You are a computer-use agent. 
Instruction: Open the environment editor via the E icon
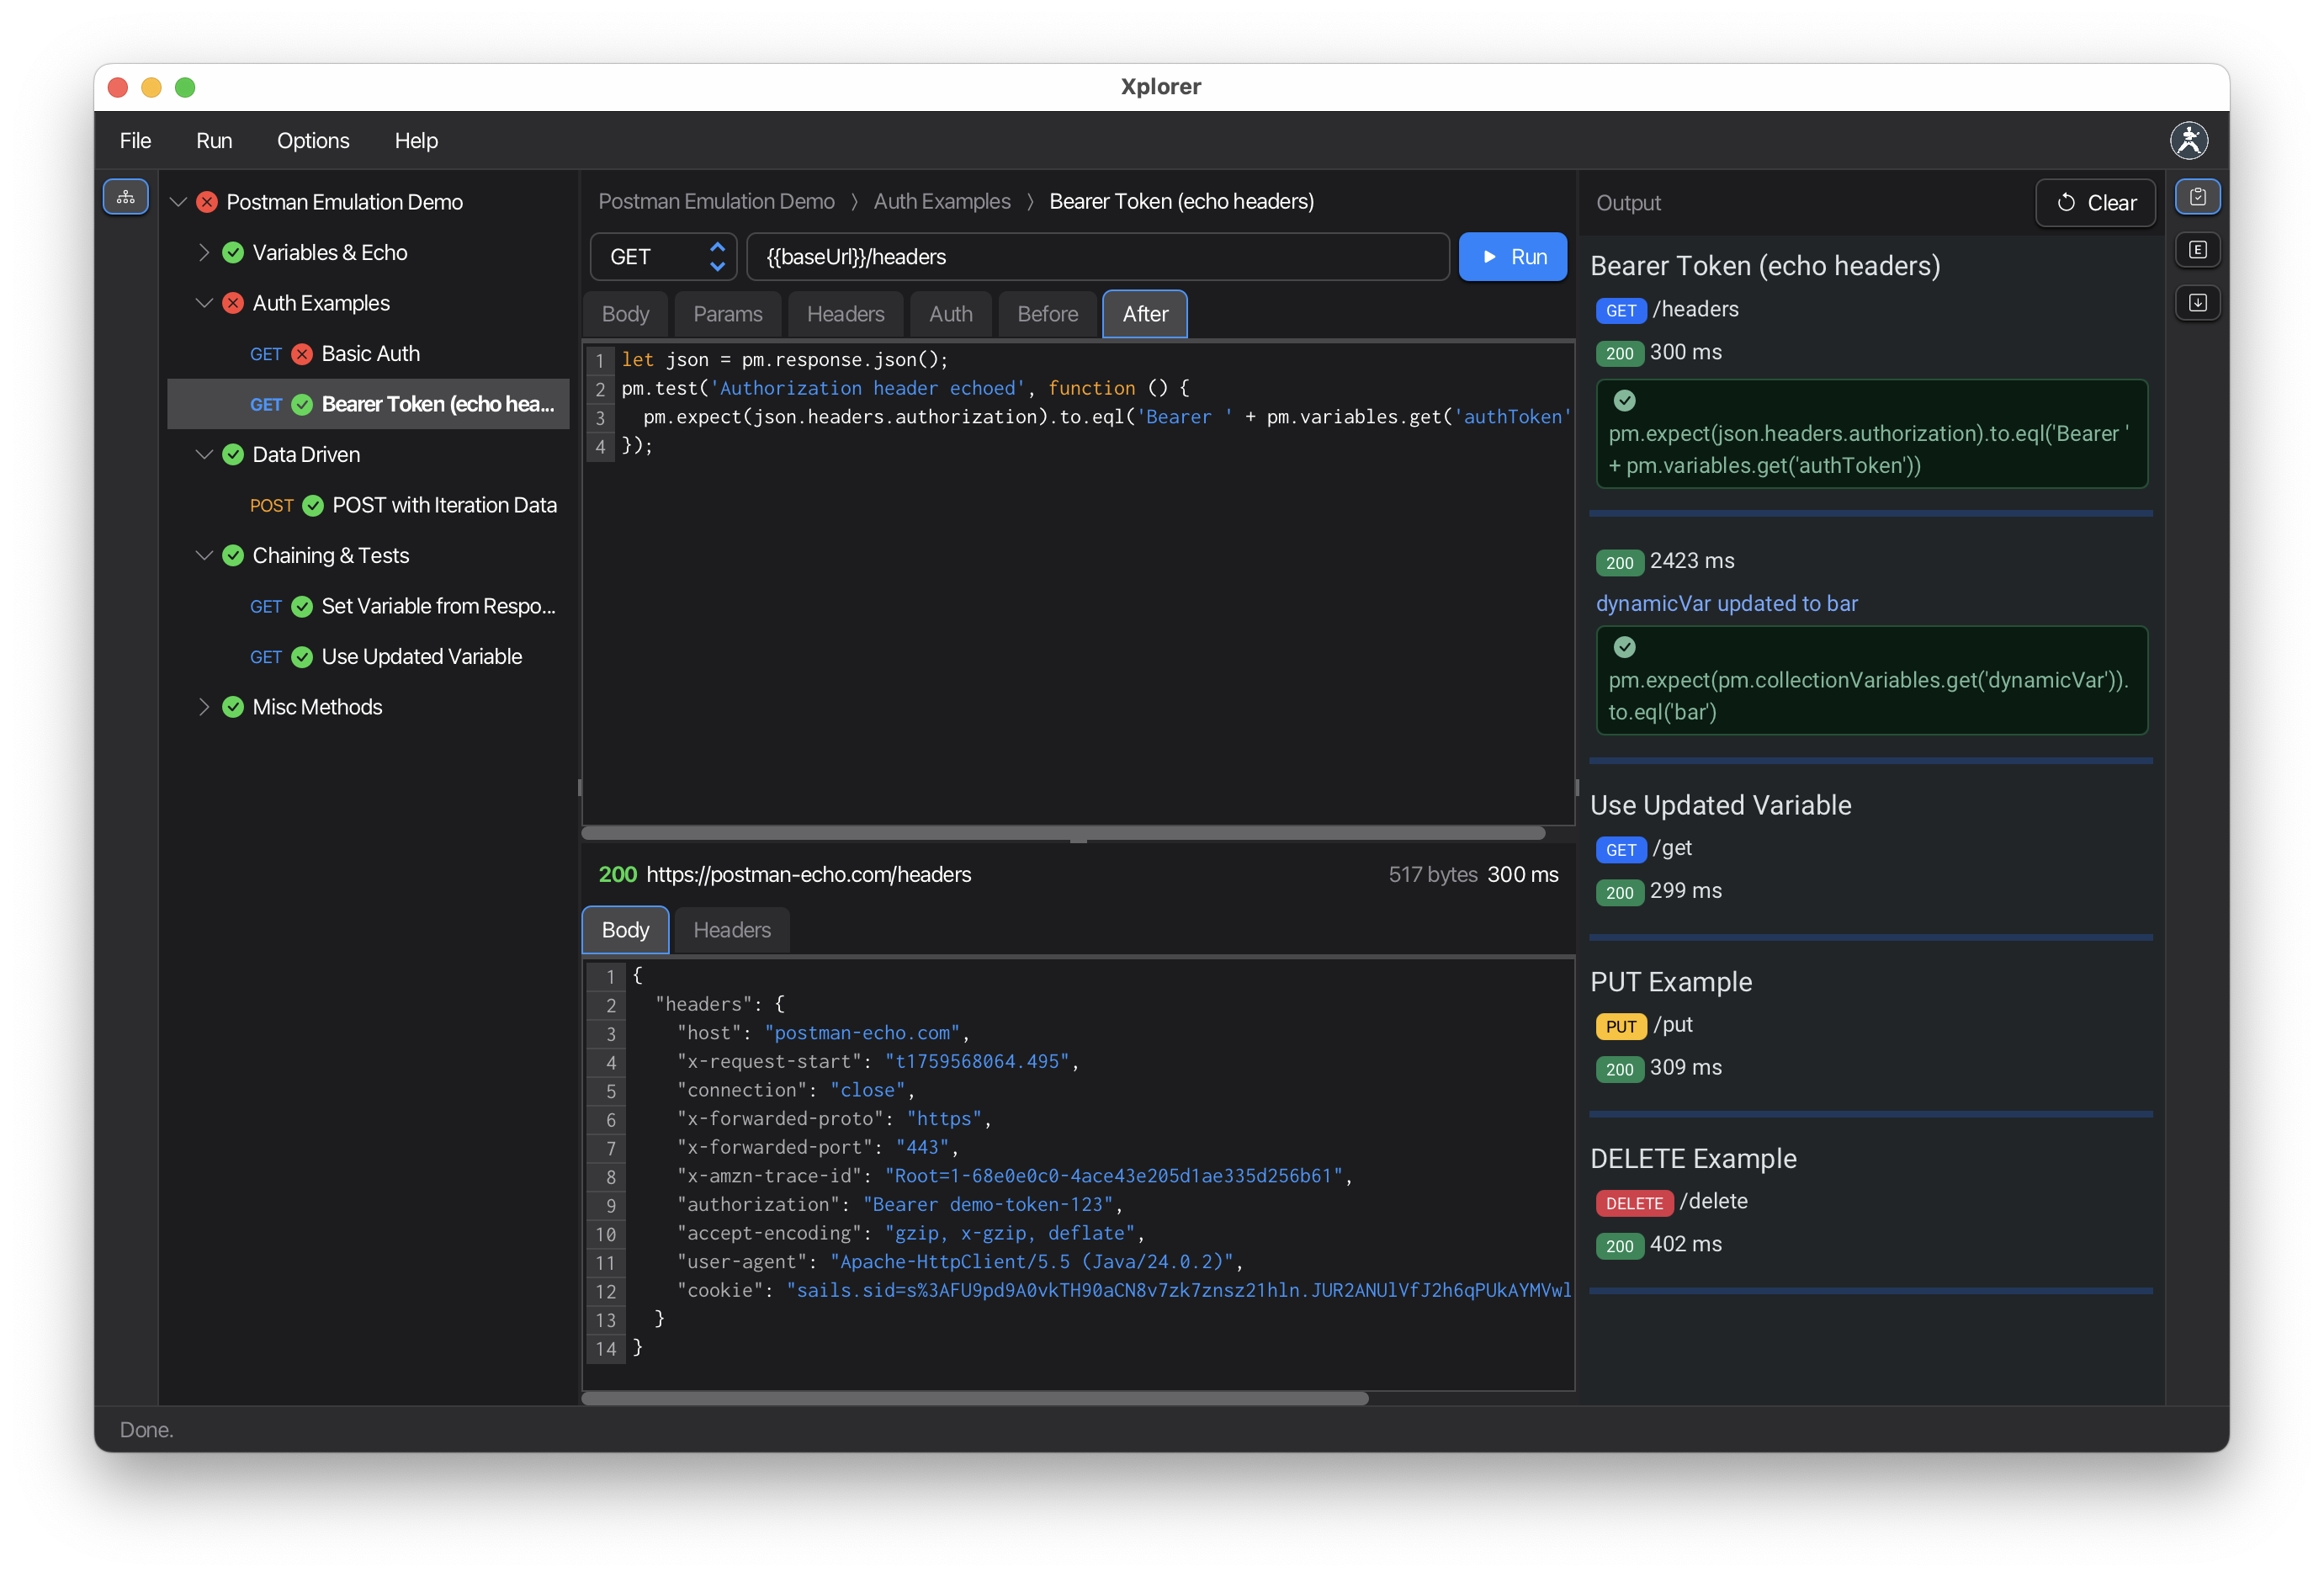click(x=2197, y=250)
